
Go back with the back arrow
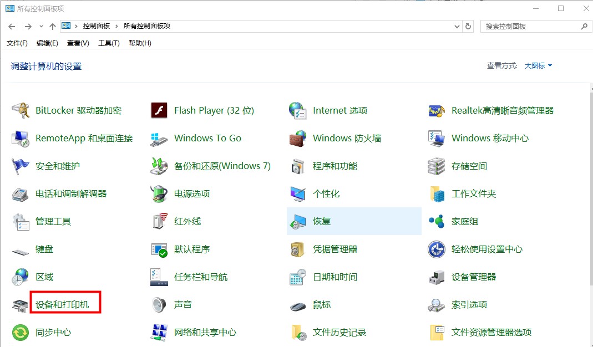pos(12,27)
